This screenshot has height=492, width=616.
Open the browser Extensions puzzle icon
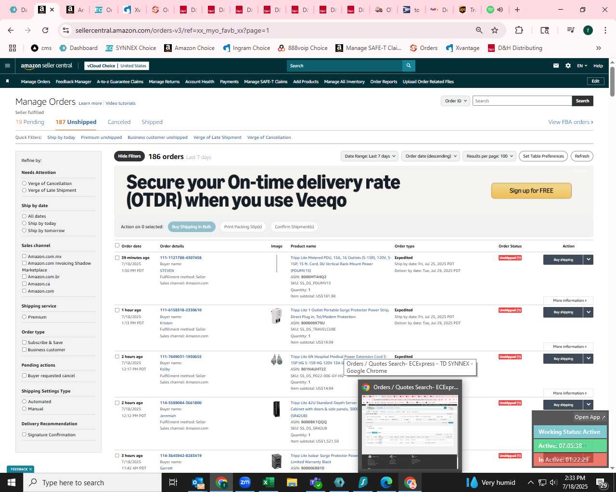[x=519, y=30]
